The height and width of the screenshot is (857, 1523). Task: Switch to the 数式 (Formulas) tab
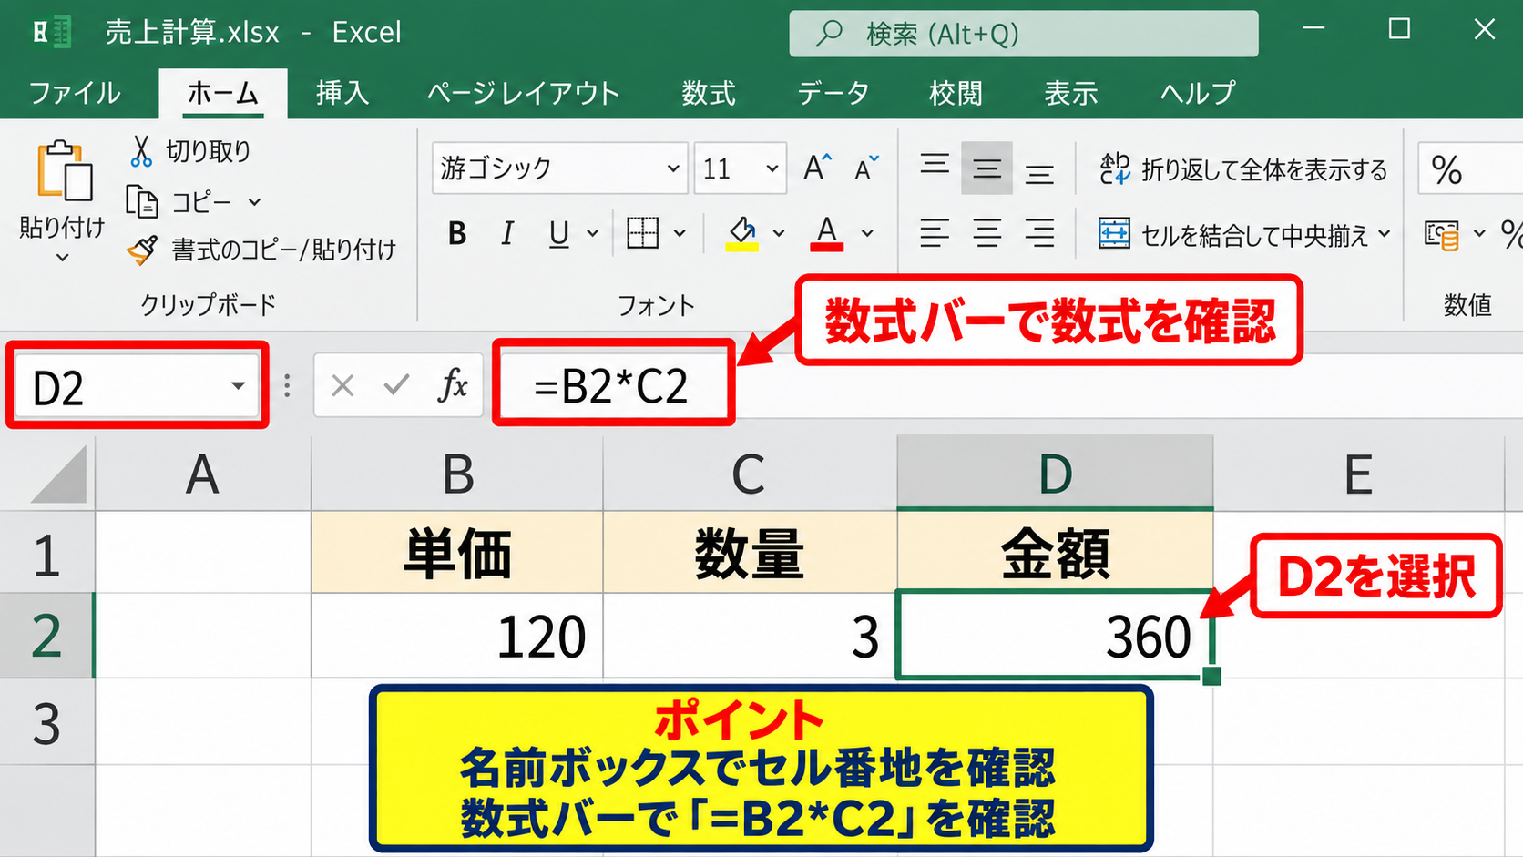click(x=709, y=93)
